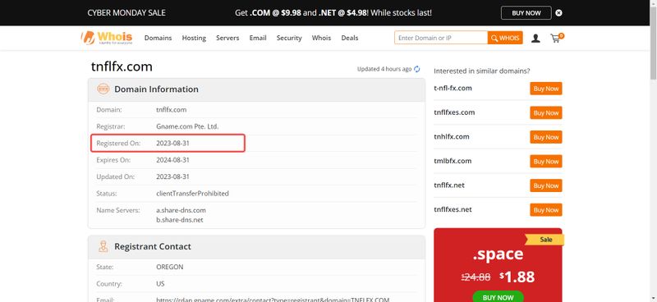Screen dimensions: 657x302
Task: Click the t-nfl-fx.com domain suggestion
Action: point(453,88)
